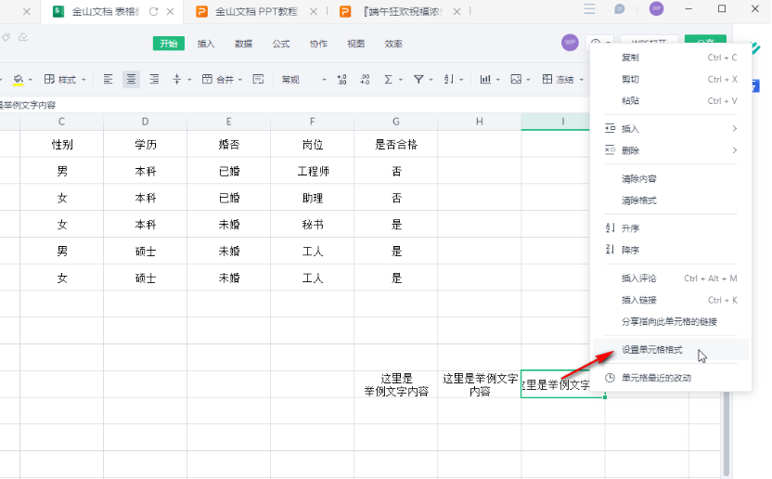Click the fill color bucket icon
This screenshot has width=772, height=479.
[x=19, y=78]
